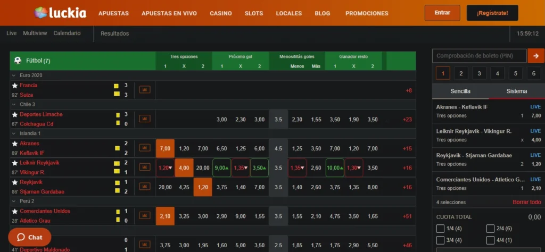
Task: Open statistics icon for Reykjavik match
Action: coord(144,187)
